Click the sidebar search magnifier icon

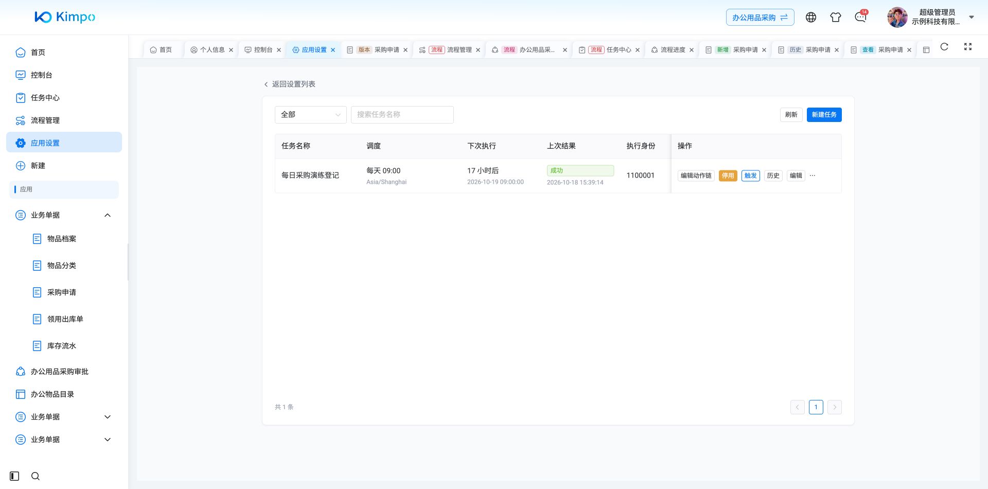[36, 476]
